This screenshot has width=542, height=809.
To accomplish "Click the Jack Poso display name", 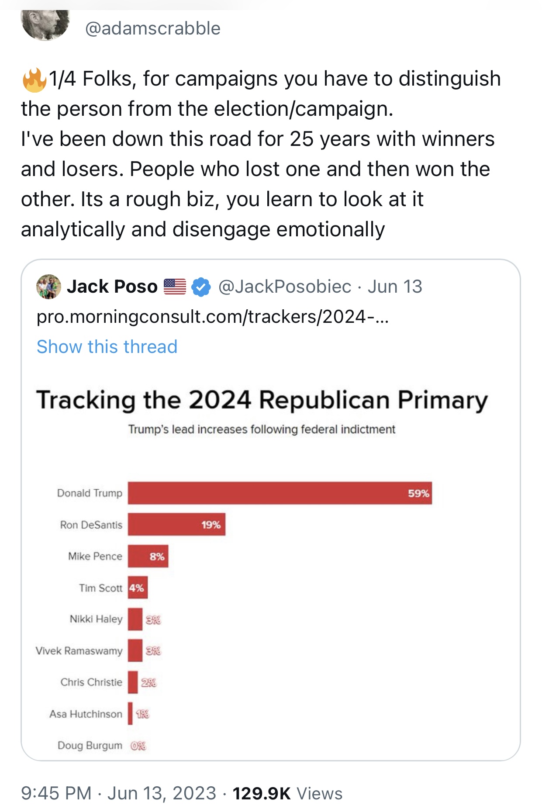I will (x=112, y=287).
